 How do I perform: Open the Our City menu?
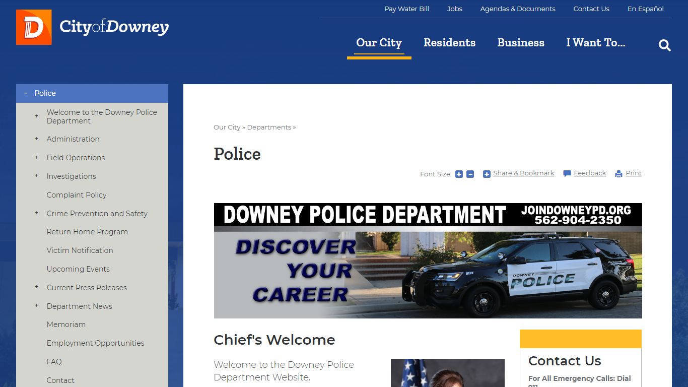379,43
